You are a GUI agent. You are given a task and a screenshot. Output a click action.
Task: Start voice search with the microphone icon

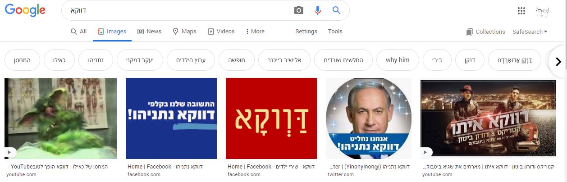click(318, 10)
